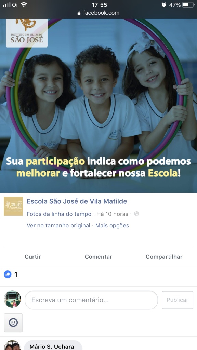This screenshot has height=350, width=197.
Task: Tap the Wi-Fi signal status icon
Action: 24,5
